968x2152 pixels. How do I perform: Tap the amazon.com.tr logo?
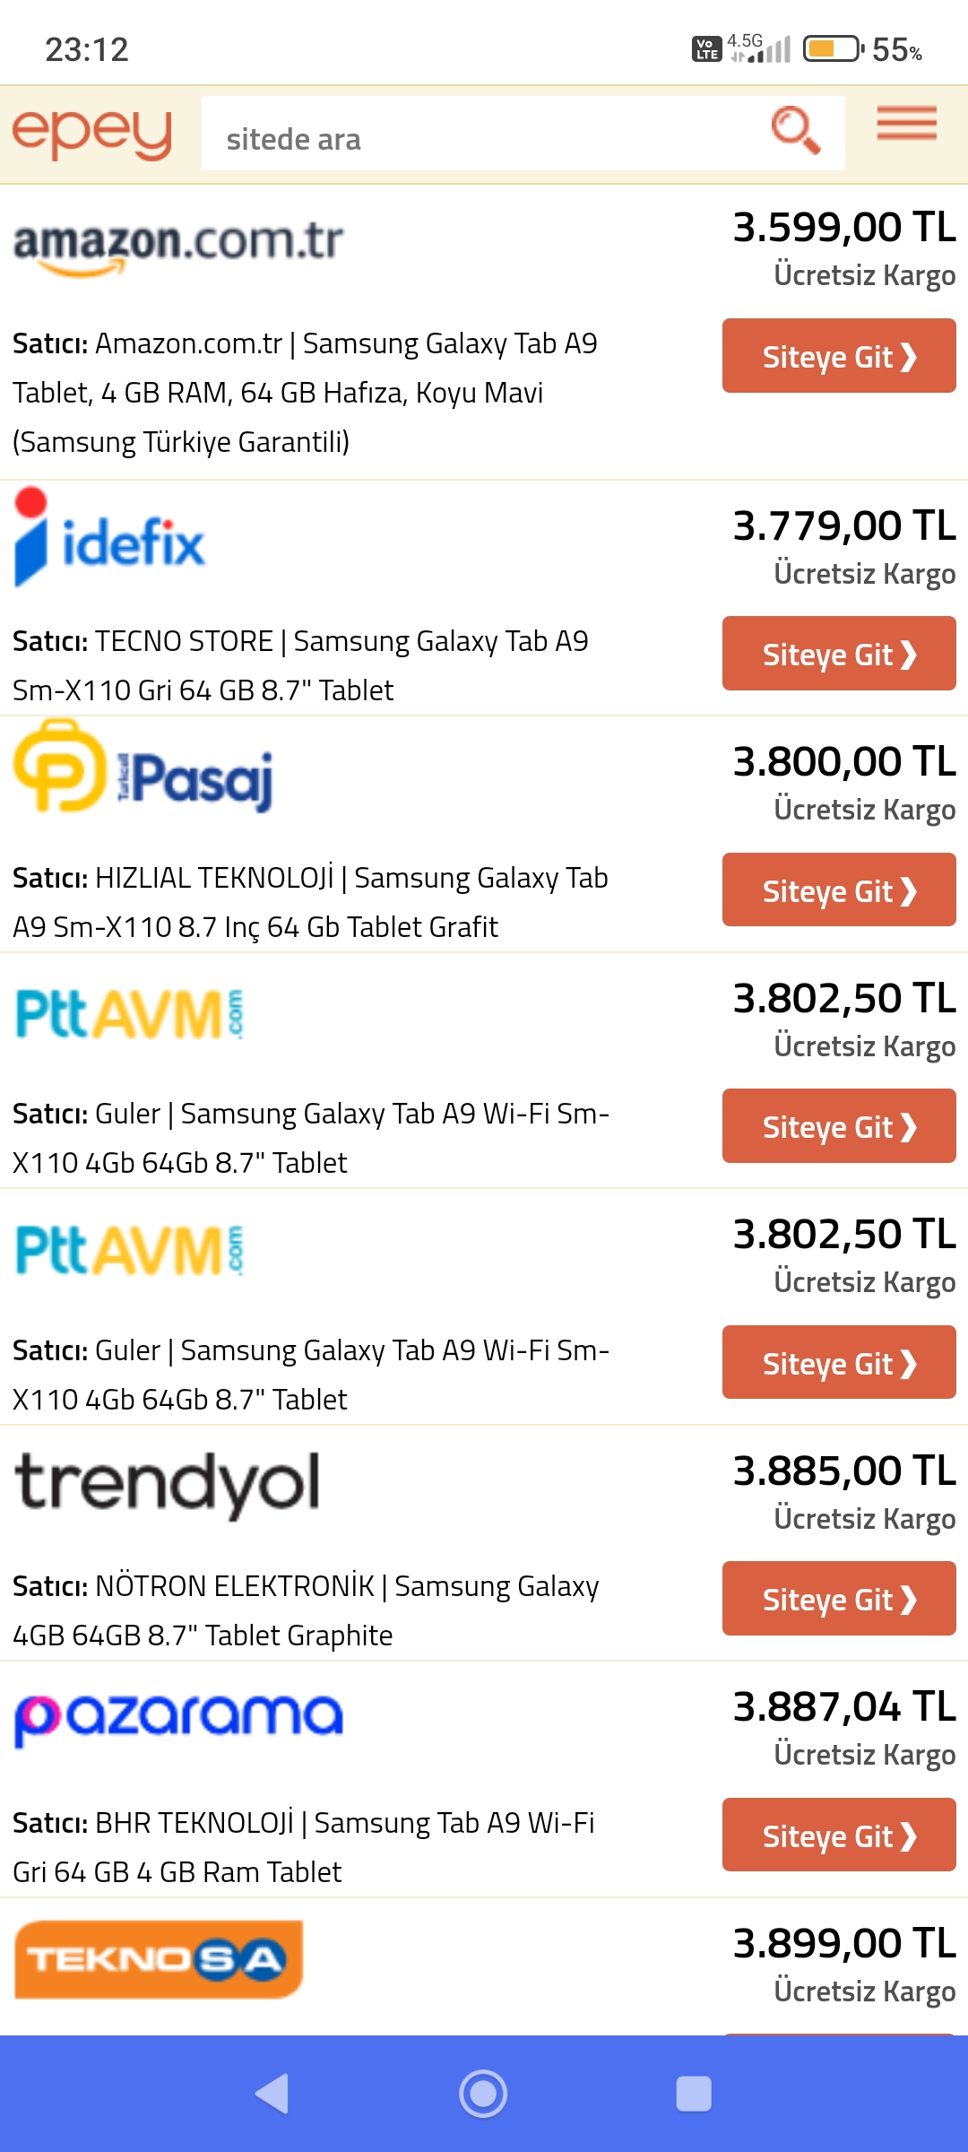click(178, 247)
